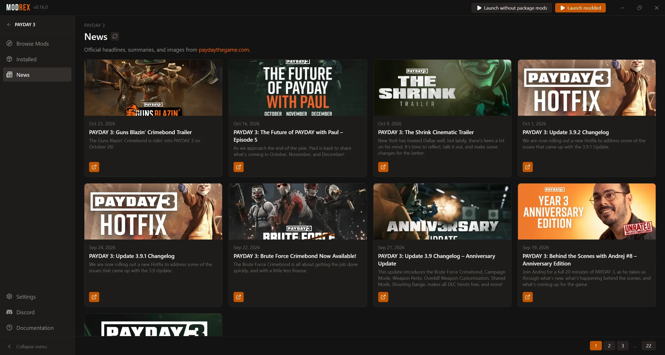Open the Discord link in the sidebar
Image resolution: width=665 pixels, height=355 pixels.
(x=37, y=312)
